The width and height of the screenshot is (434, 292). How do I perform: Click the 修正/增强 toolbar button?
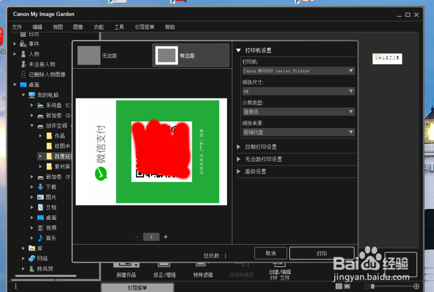pos(164,271)
